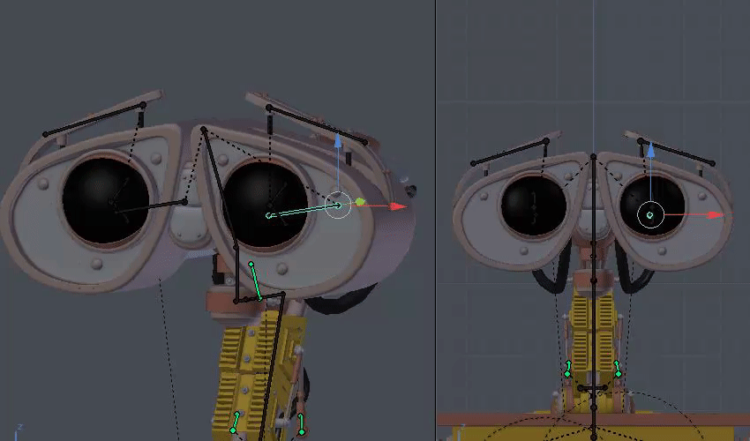
Task: Select right eyebrow bone in front view
Action: pyautogui.click(x=677, y=152)
